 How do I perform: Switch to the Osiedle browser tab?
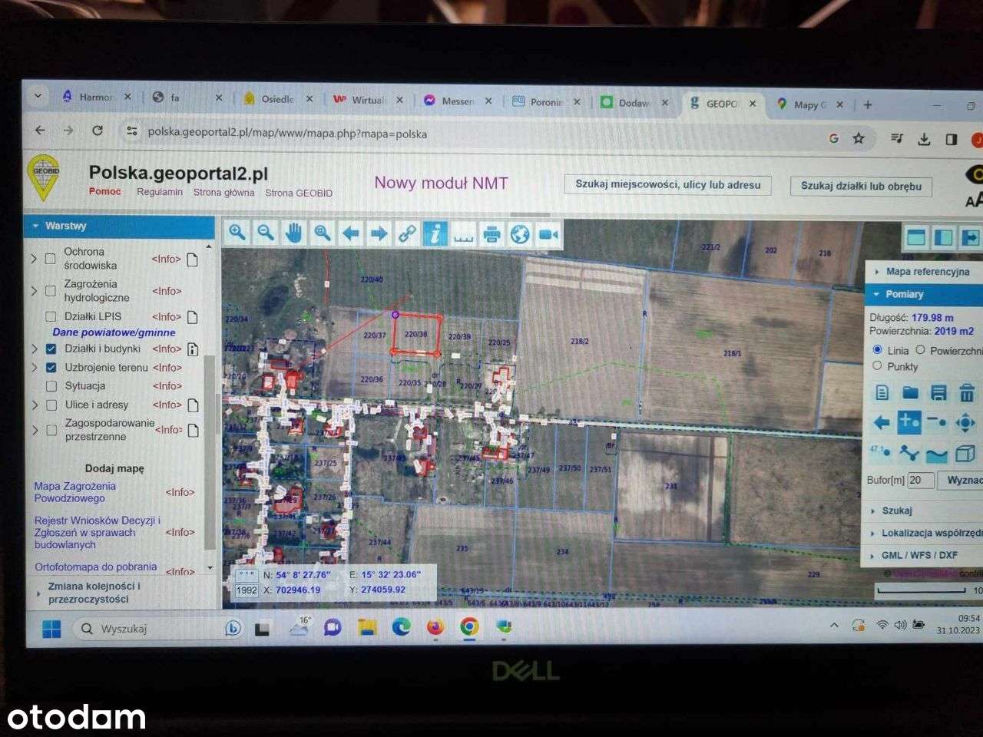coord(278,99)
